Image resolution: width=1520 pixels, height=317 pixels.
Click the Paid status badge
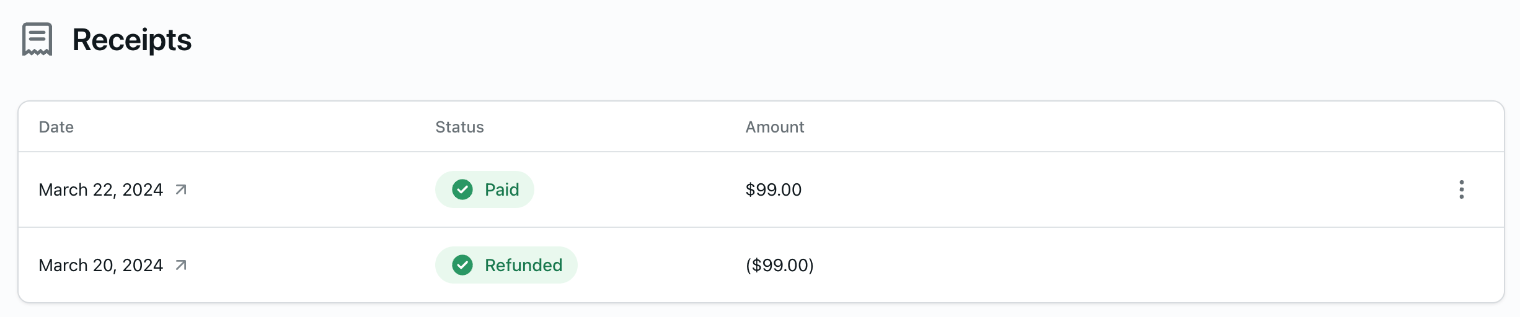point(484,189)
